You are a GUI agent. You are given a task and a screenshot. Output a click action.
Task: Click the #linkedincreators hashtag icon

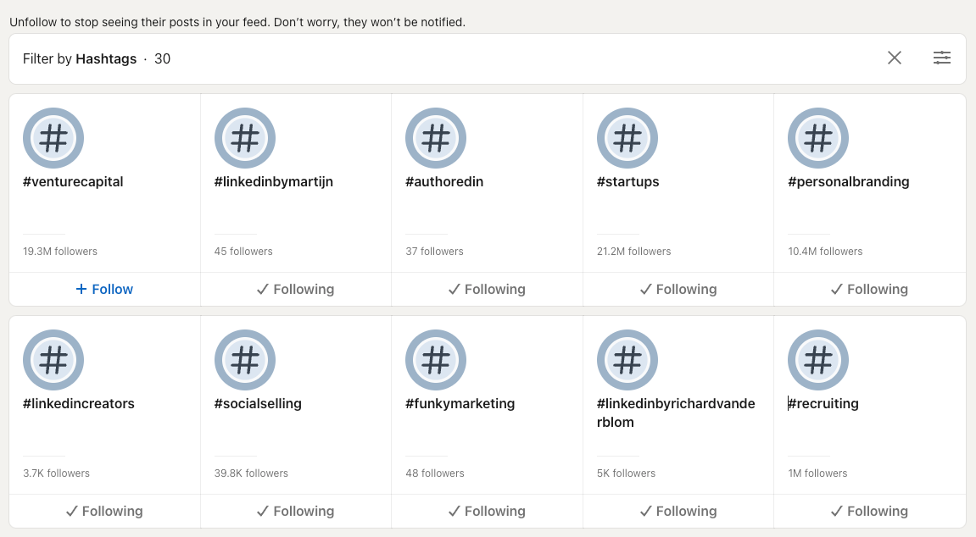point(53,359)
